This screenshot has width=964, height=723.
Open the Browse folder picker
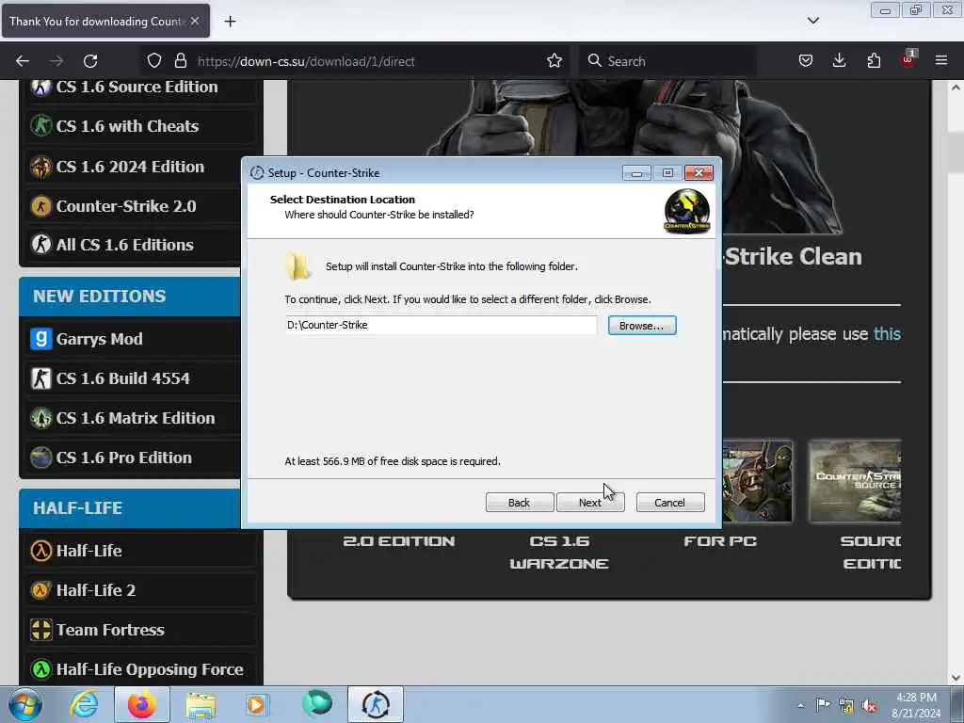(x=642, y=325)
